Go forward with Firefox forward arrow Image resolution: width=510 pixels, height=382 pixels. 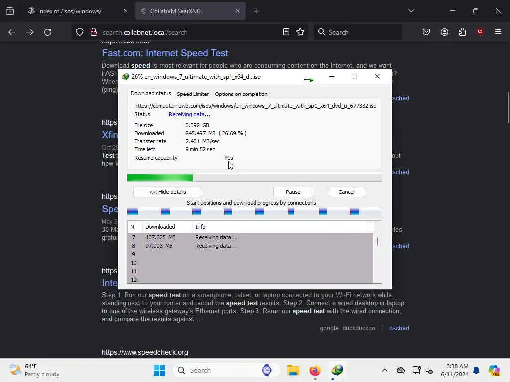(29, 32)
